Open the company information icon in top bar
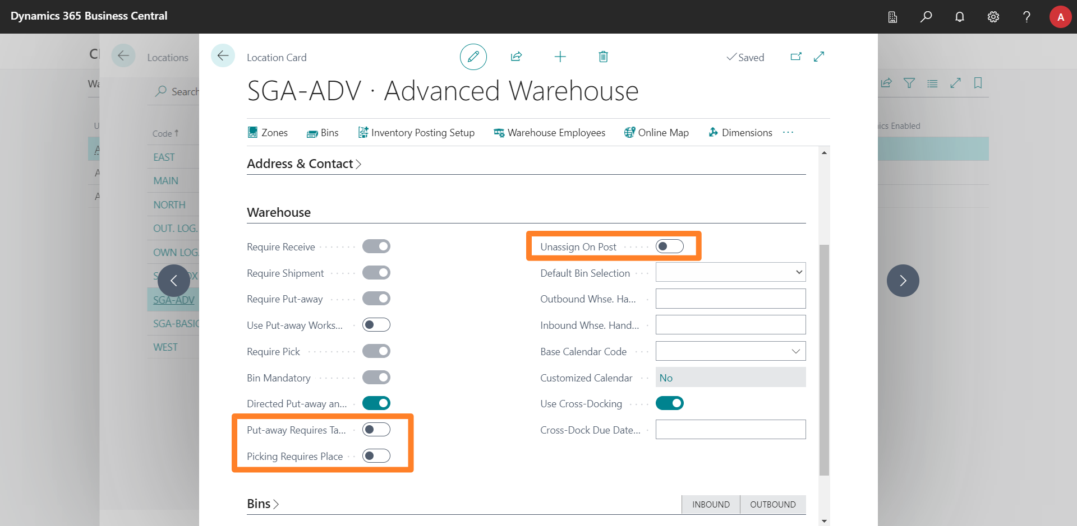Image resolution: width=1077 pixels, height=526 pixels. click(x=892, y=17)
